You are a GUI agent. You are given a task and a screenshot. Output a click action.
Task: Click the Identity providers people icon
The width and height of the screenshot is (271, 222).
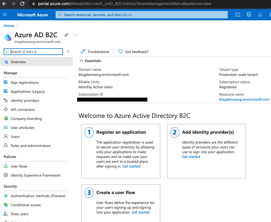tap(6, 100)
